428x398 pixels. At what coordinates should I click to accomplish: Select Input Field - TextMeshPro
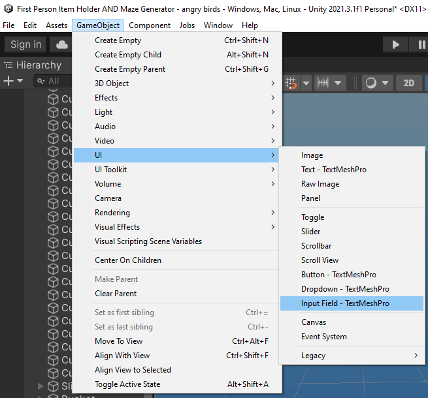coord(352,303)
